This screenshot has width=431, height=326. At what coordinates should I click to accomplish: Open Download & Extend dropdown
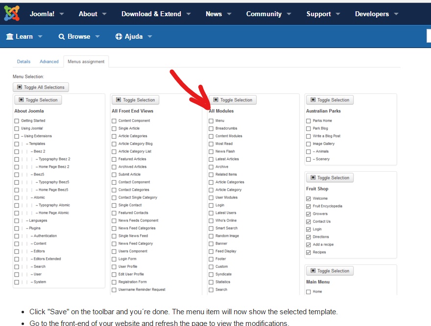point(156,14)
